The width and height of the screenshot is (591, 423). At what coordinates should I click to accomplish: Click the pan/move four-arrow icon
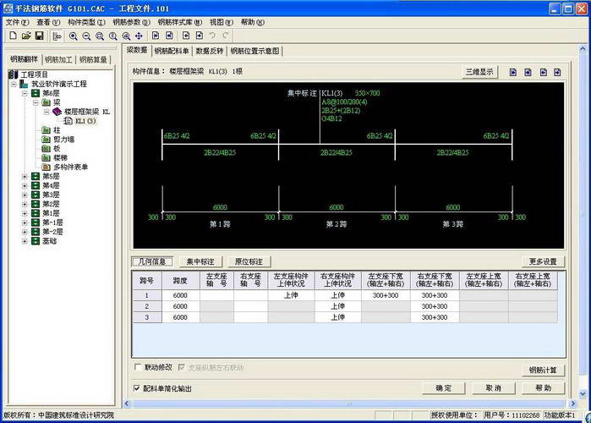139,36
